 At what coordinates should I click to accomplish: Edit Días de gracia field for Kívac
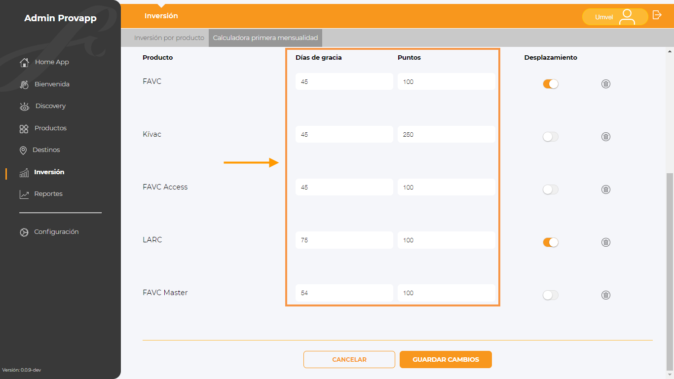(344, 134)
